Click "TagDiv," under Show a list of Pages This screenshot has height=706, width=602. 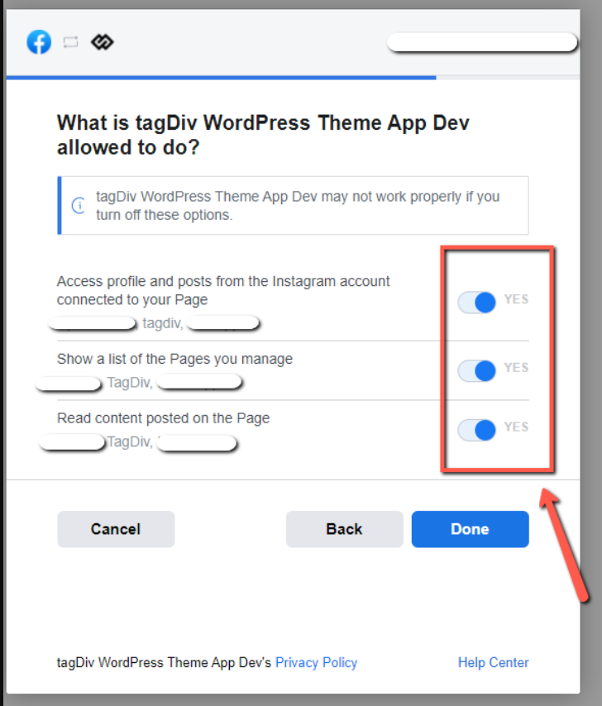[x=130, y=383]
